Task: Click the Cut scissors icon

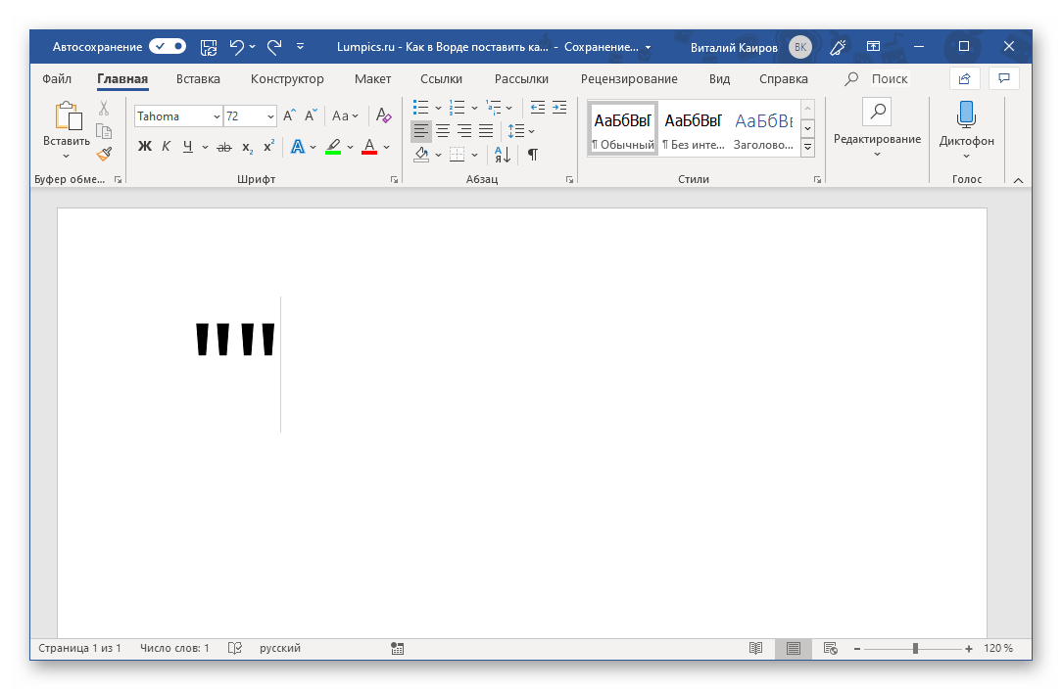Action: pos(104,109)
